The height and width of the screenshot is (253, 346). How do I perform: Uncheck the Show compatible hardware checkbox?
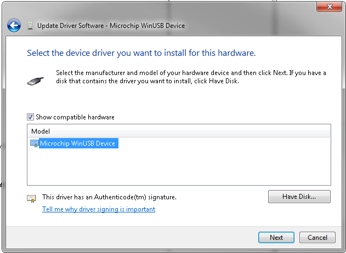(x=31, y=117)
